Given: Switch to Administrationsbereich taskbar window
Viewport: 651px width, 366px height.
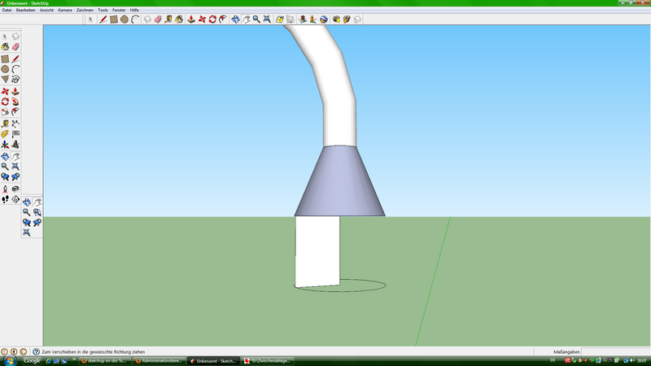Looking at the screenshot, I should [x=159, y=360].
